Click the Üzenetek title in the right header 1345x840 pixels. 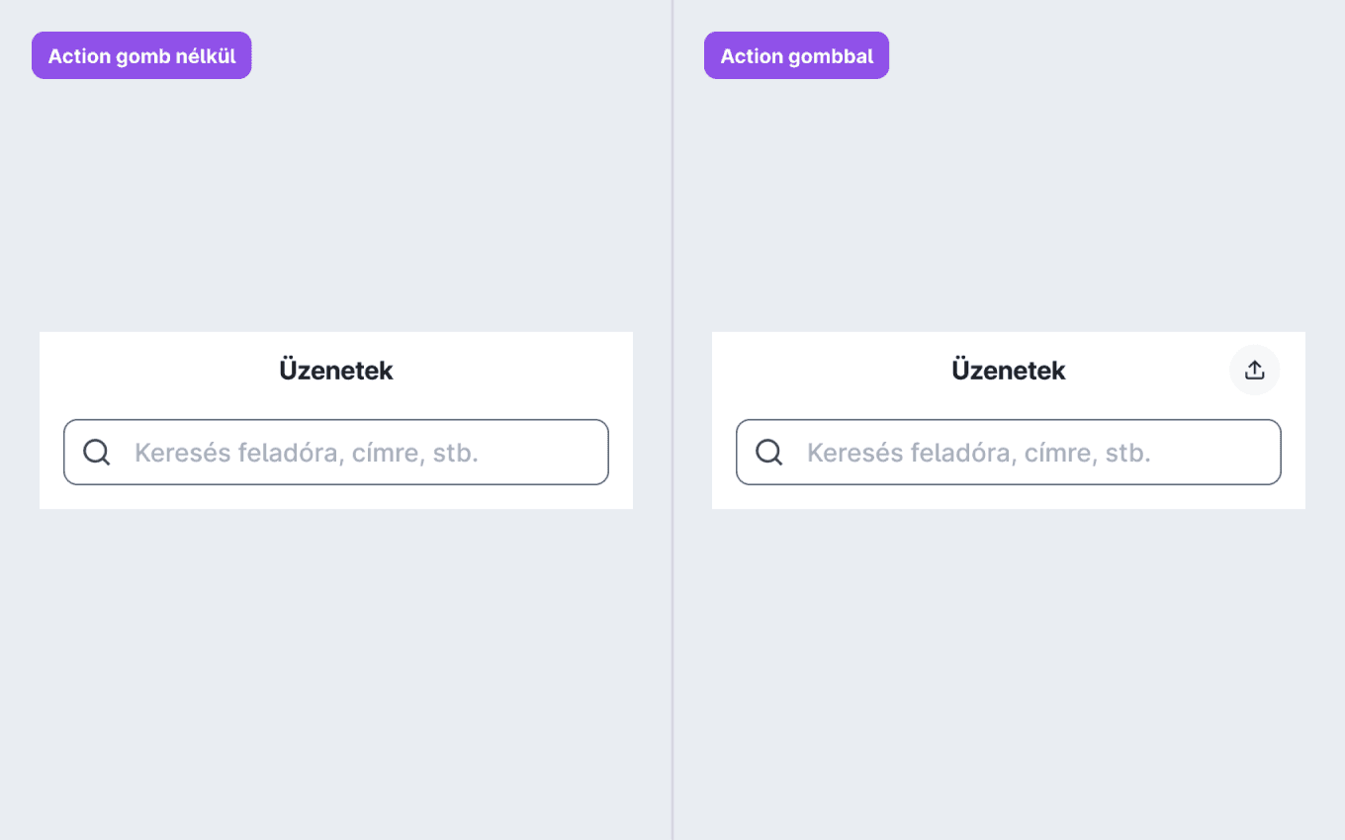(x=1009, y=371)
